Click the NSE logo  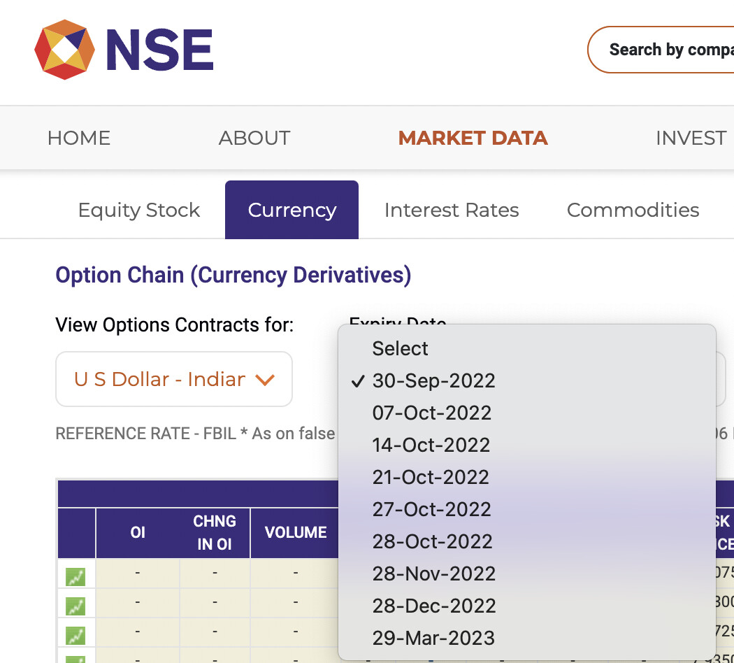[124, 50]
